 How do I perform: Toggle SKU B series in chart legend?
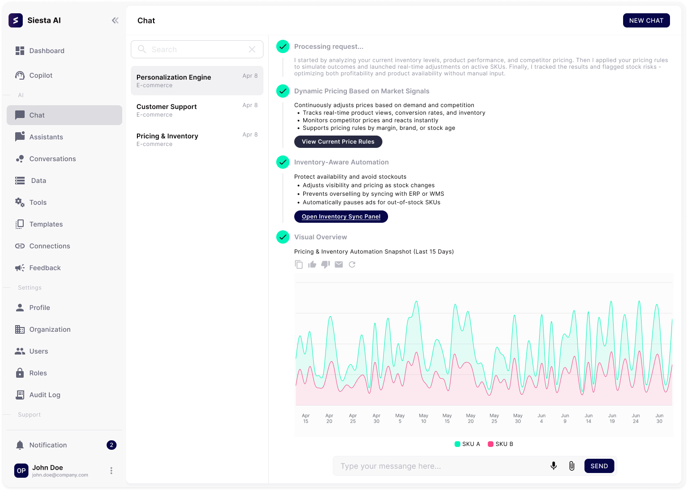click(500, 444)
